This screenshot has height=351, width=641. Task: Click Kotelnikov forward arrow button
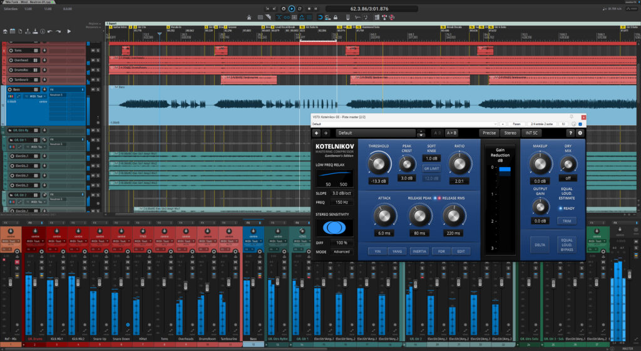click(326, 133)
